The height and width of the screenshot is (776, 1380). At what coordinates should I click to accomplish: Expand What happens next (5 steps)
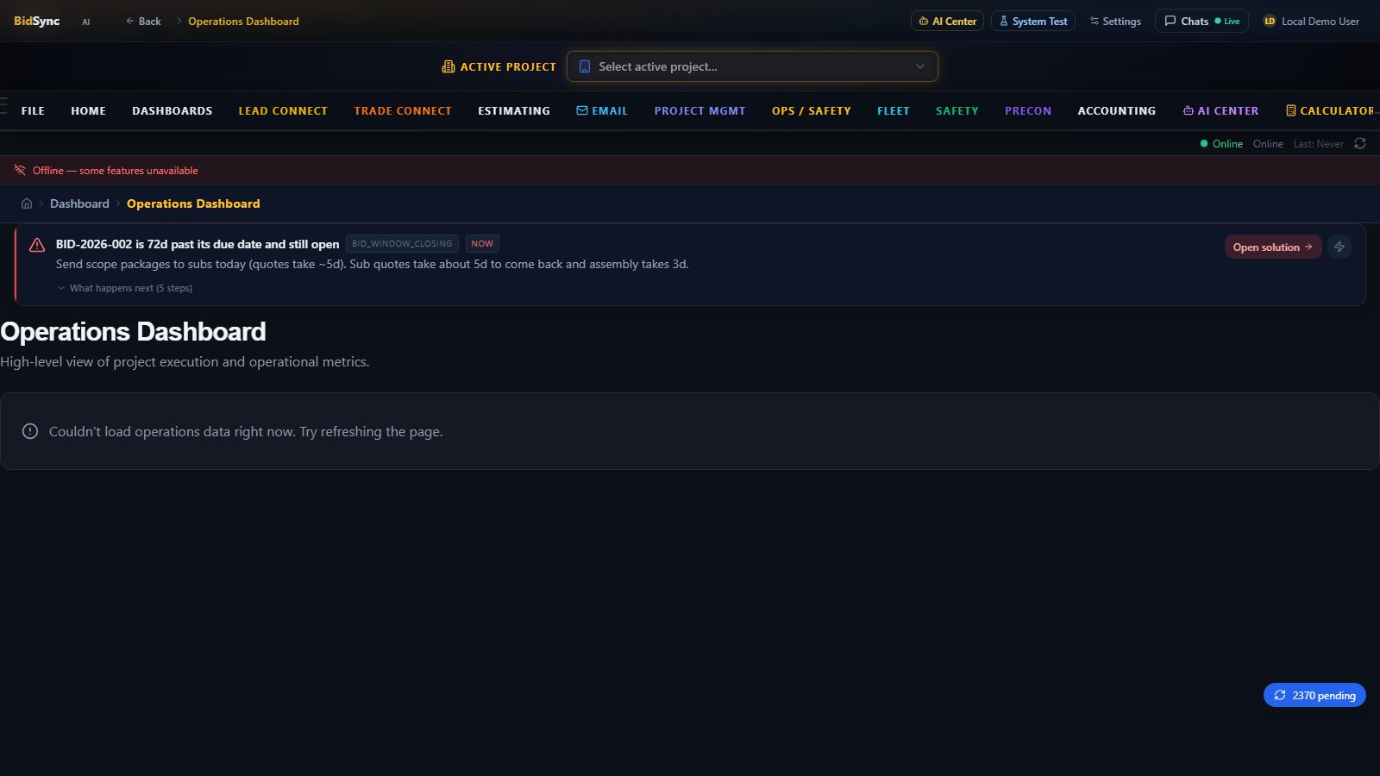(x=124, y=288)
